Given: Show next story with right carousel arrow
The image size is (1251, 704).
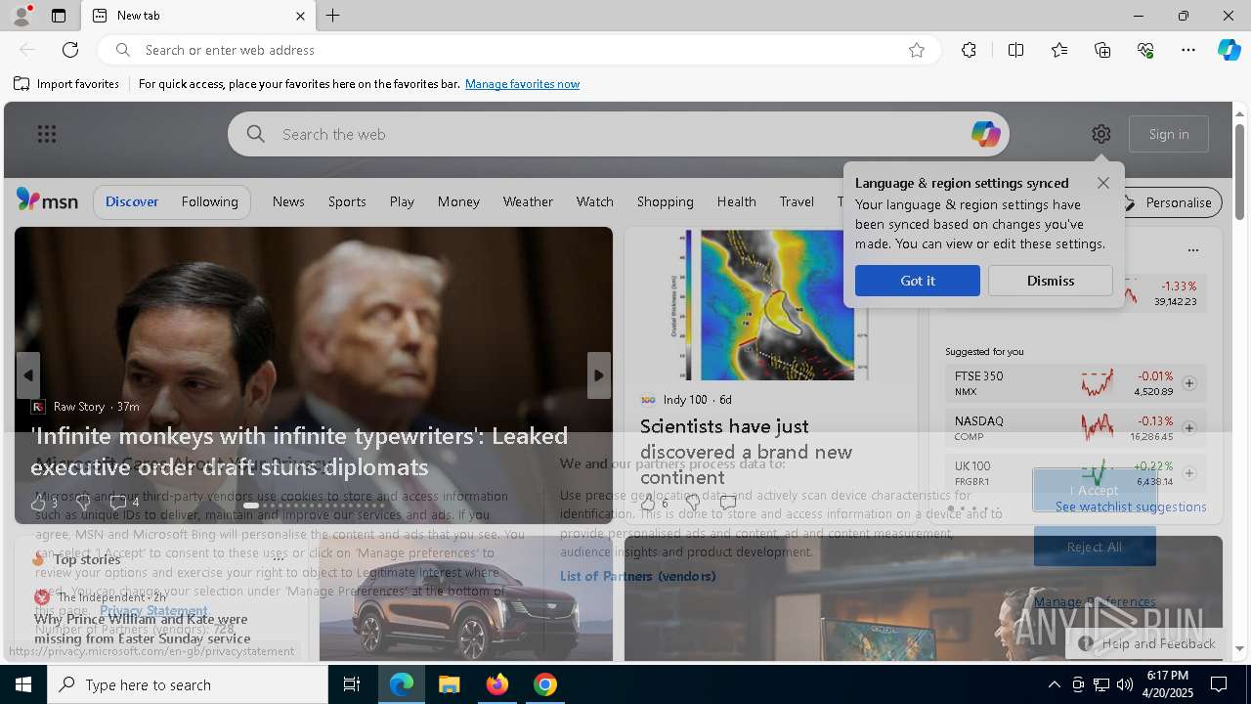Looking at the screenshot, I should pos(599,375).
